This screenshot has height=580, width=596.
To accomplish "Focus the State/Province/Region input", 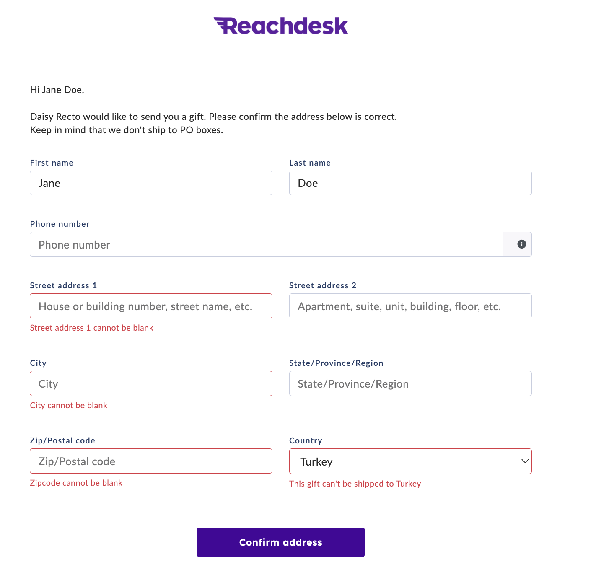I will [x=410, y=384].
